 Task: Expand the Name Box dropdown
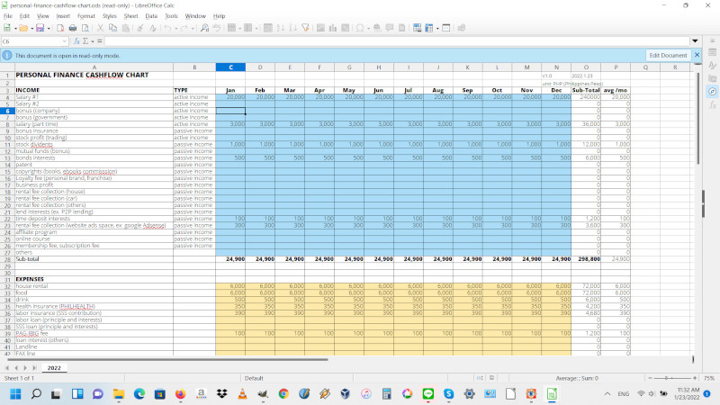tap(64, 41)
